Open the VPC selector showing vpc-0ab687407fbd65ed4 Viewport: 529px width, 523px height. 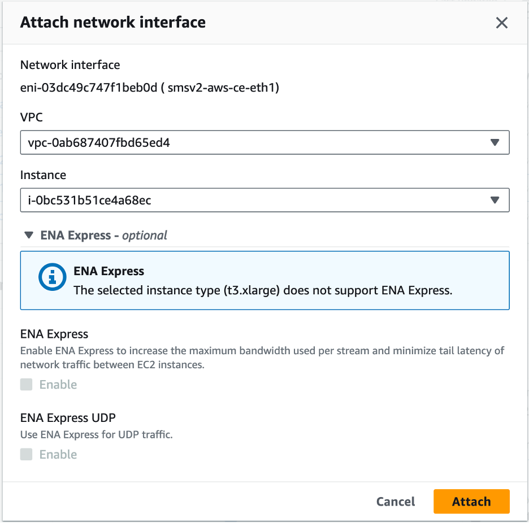264,142
